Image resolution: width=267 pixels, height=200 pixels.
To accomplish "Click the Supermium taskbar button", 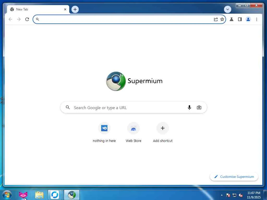I will [72, 195].
